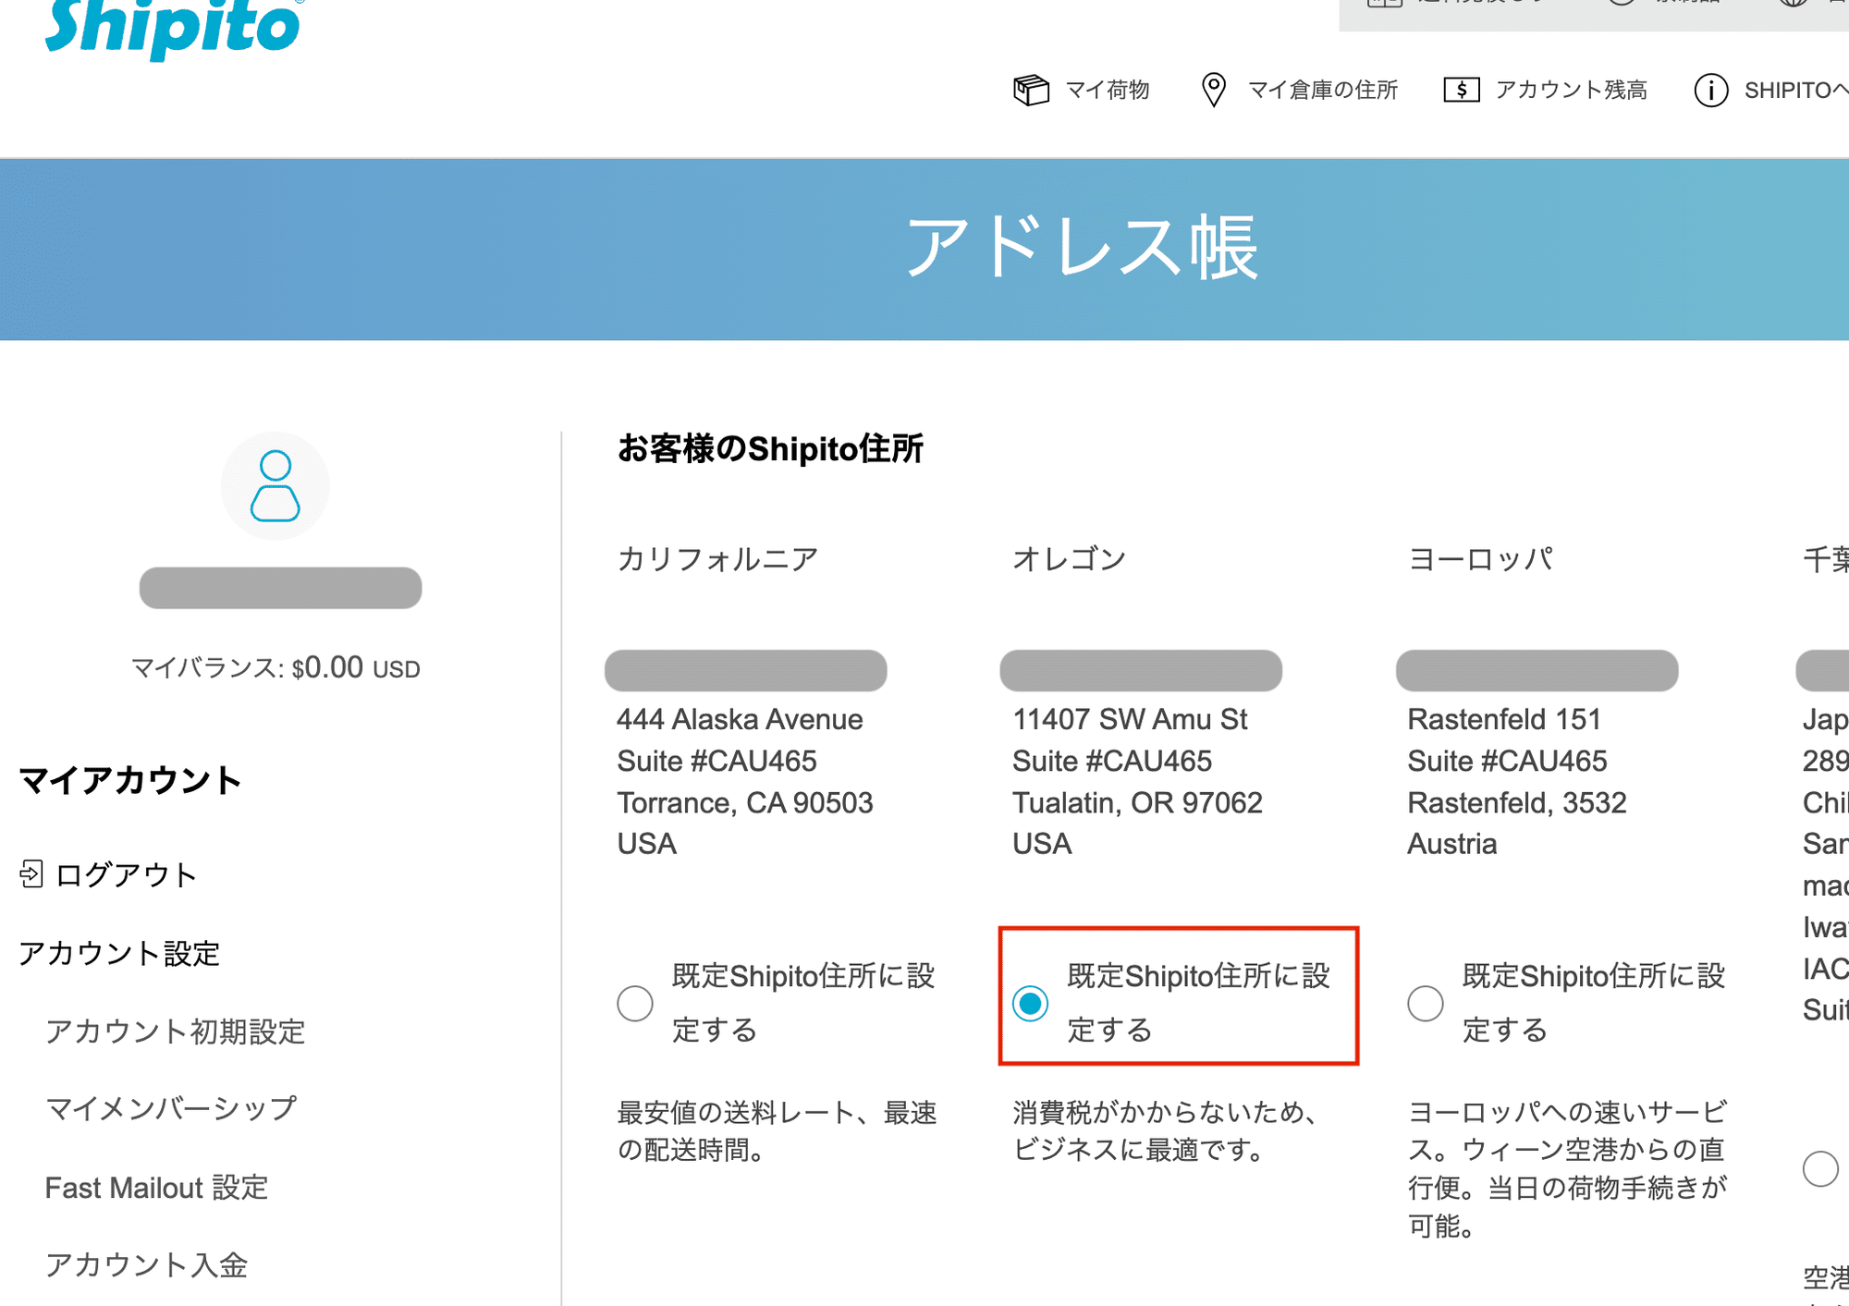1849x1306 pixels.
Task: Click the カリフォルニア address heading
Action: pyautogui.click(x=718, y=559)
